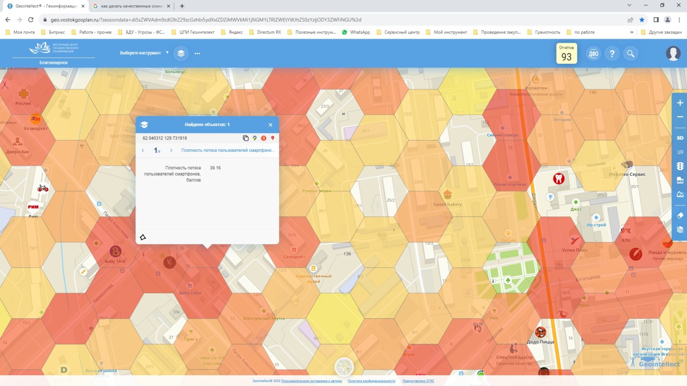Open 'Пользовательское соглашение и авторы' link
This screenshot has width=687, height=386.
tap(312, 381)
